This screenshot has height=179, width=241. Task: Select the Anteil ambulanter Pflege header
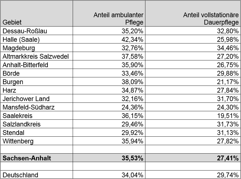pyautogui.click(x=118, y=18)
